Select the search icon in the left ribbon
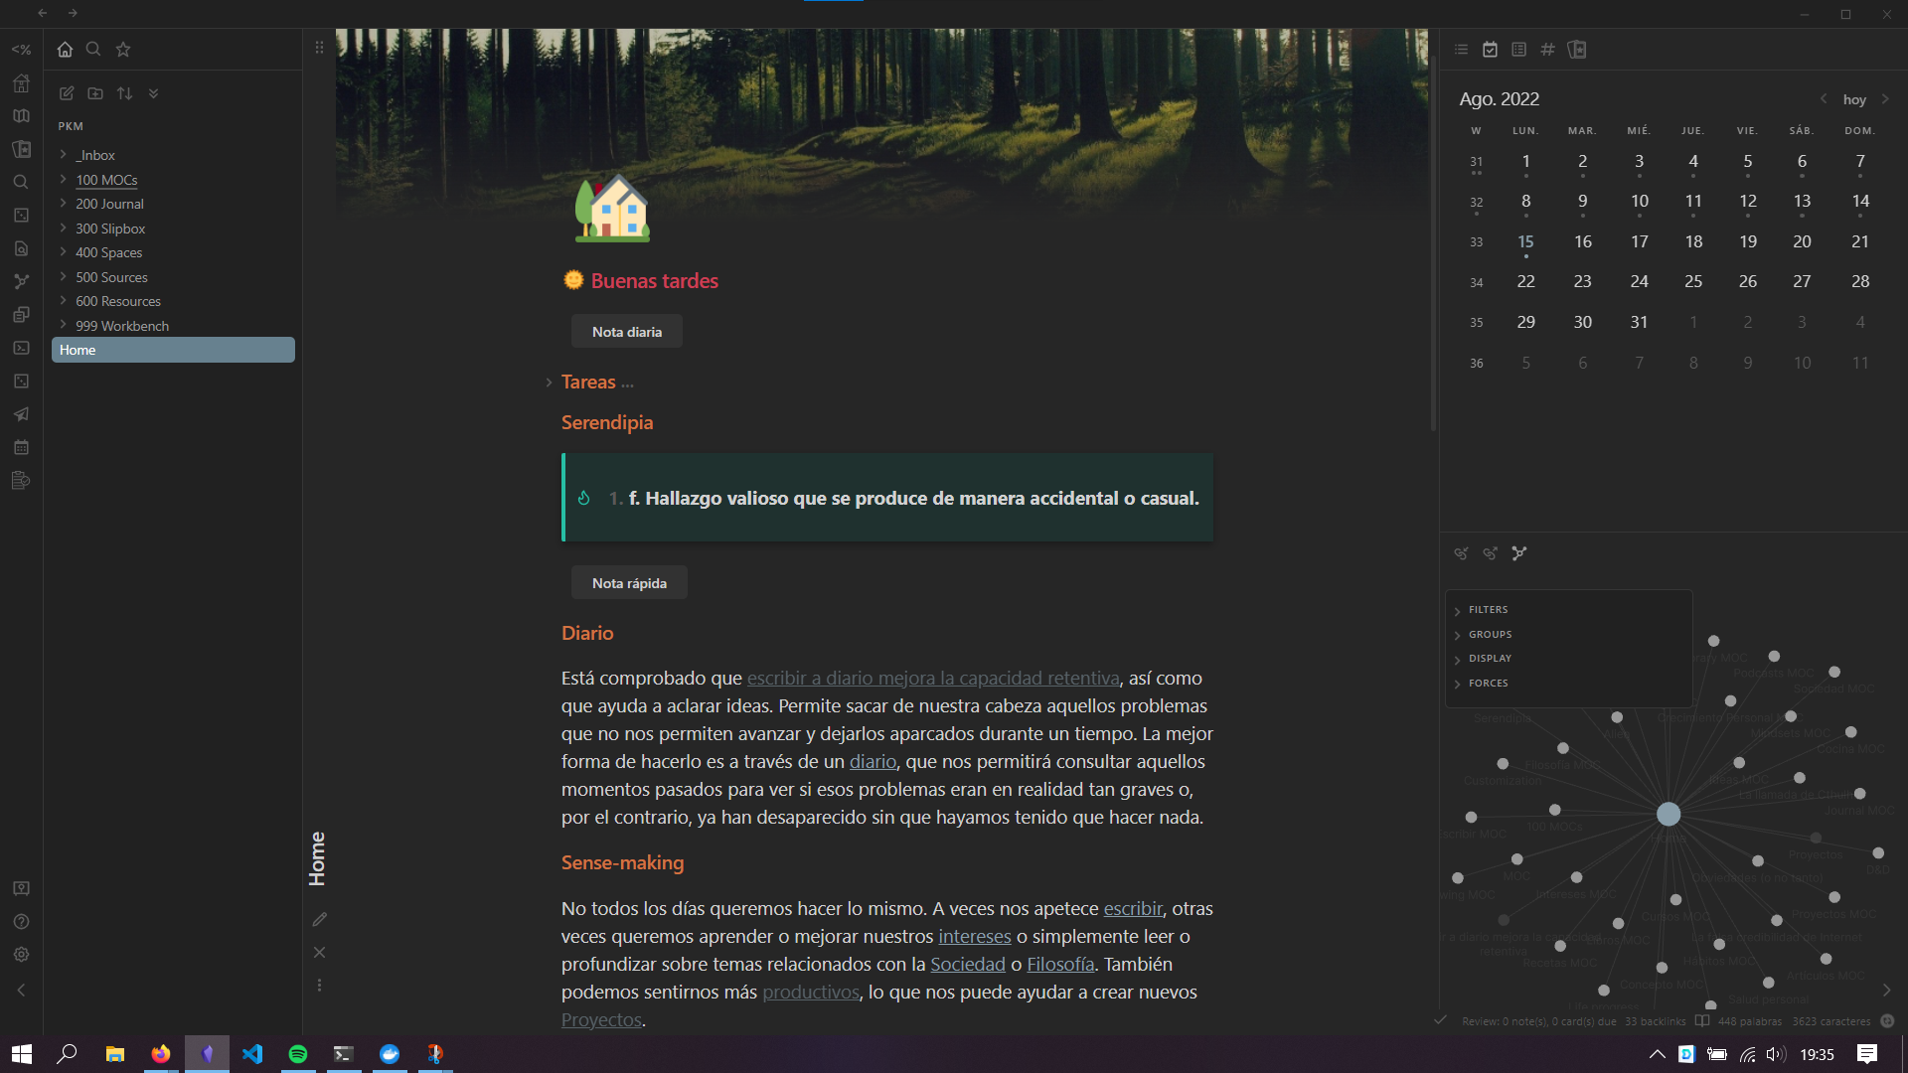The width and height of the screenshot is (1908, 1073). click(x=21, y=182)
